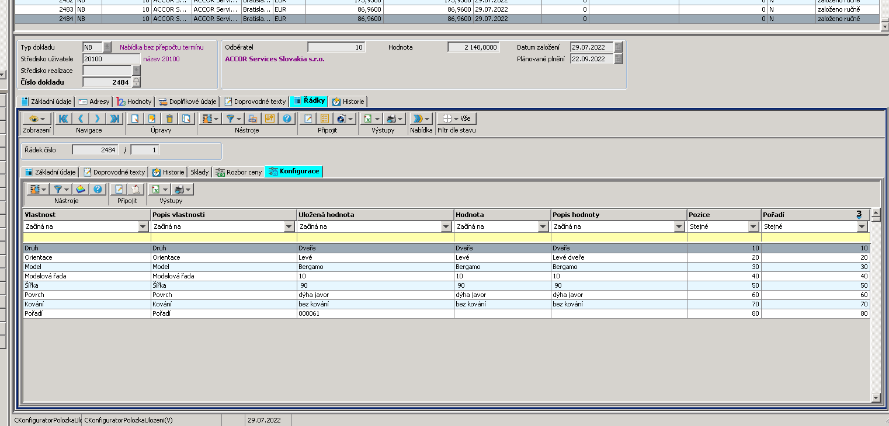Screen dimensions: 889x426
Task: Click the copy record icon in Úpravy
Action: pos(186,118)
